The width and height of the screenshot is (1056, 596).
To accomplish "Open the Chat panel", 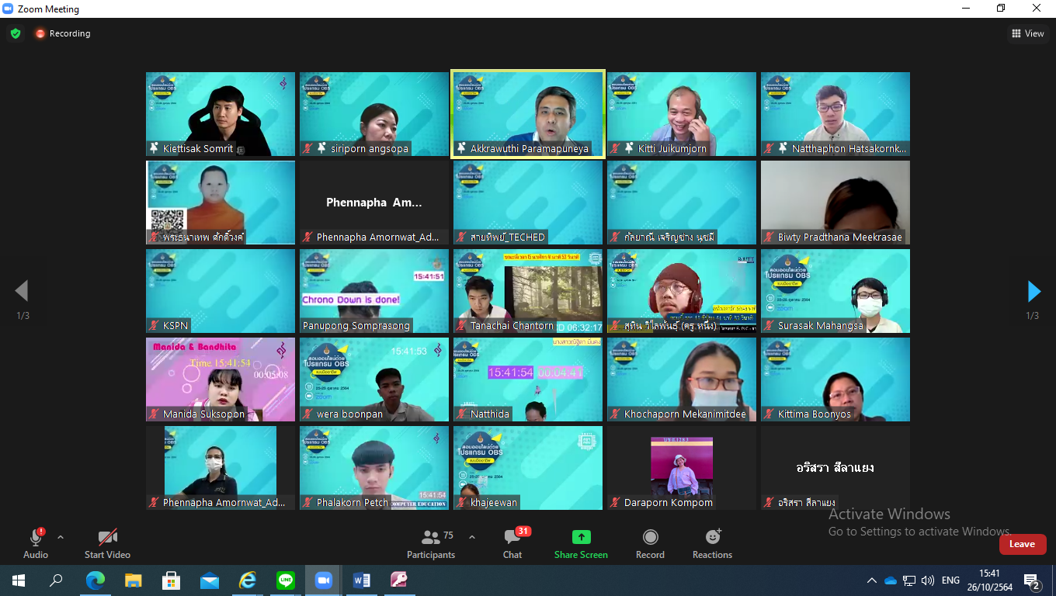I will (x=512, y=542).
